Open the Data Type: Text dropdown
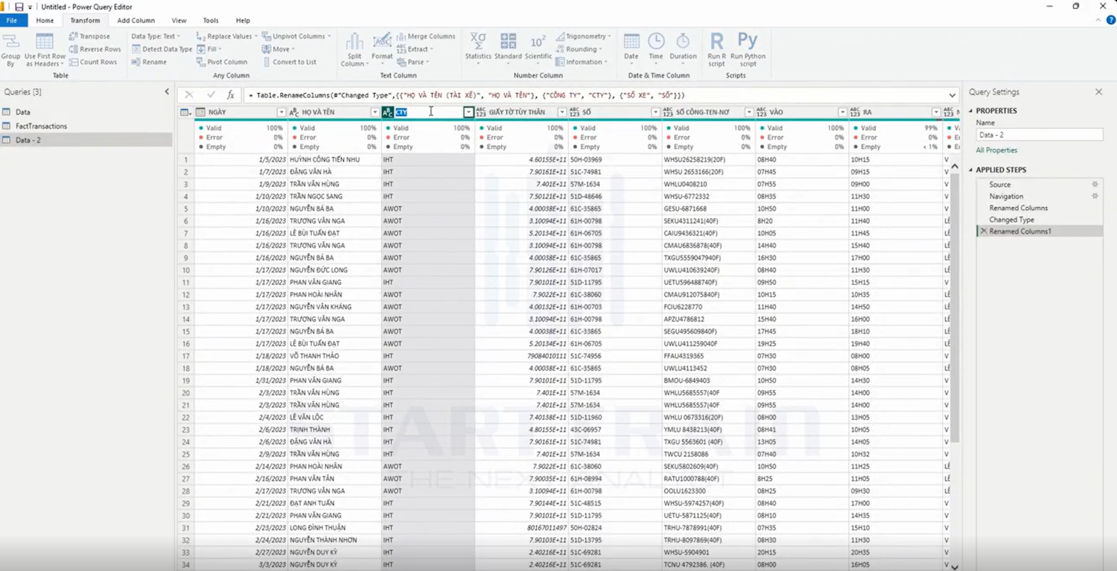 tap(156, 36)
